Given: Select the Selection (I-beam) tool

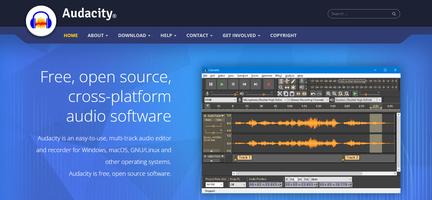Looking at the screenshot, I should 281,81.
